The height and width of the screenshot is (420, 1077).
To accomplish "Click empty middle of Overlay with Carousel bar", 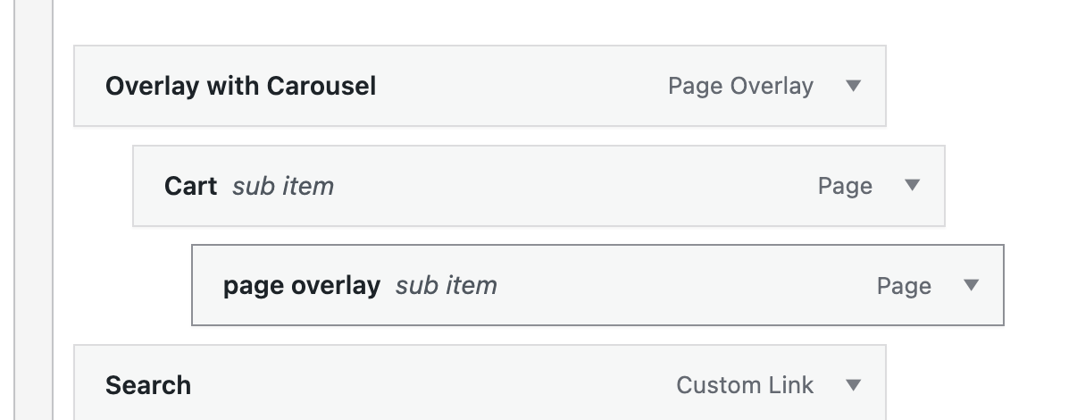I will (518, 86).
